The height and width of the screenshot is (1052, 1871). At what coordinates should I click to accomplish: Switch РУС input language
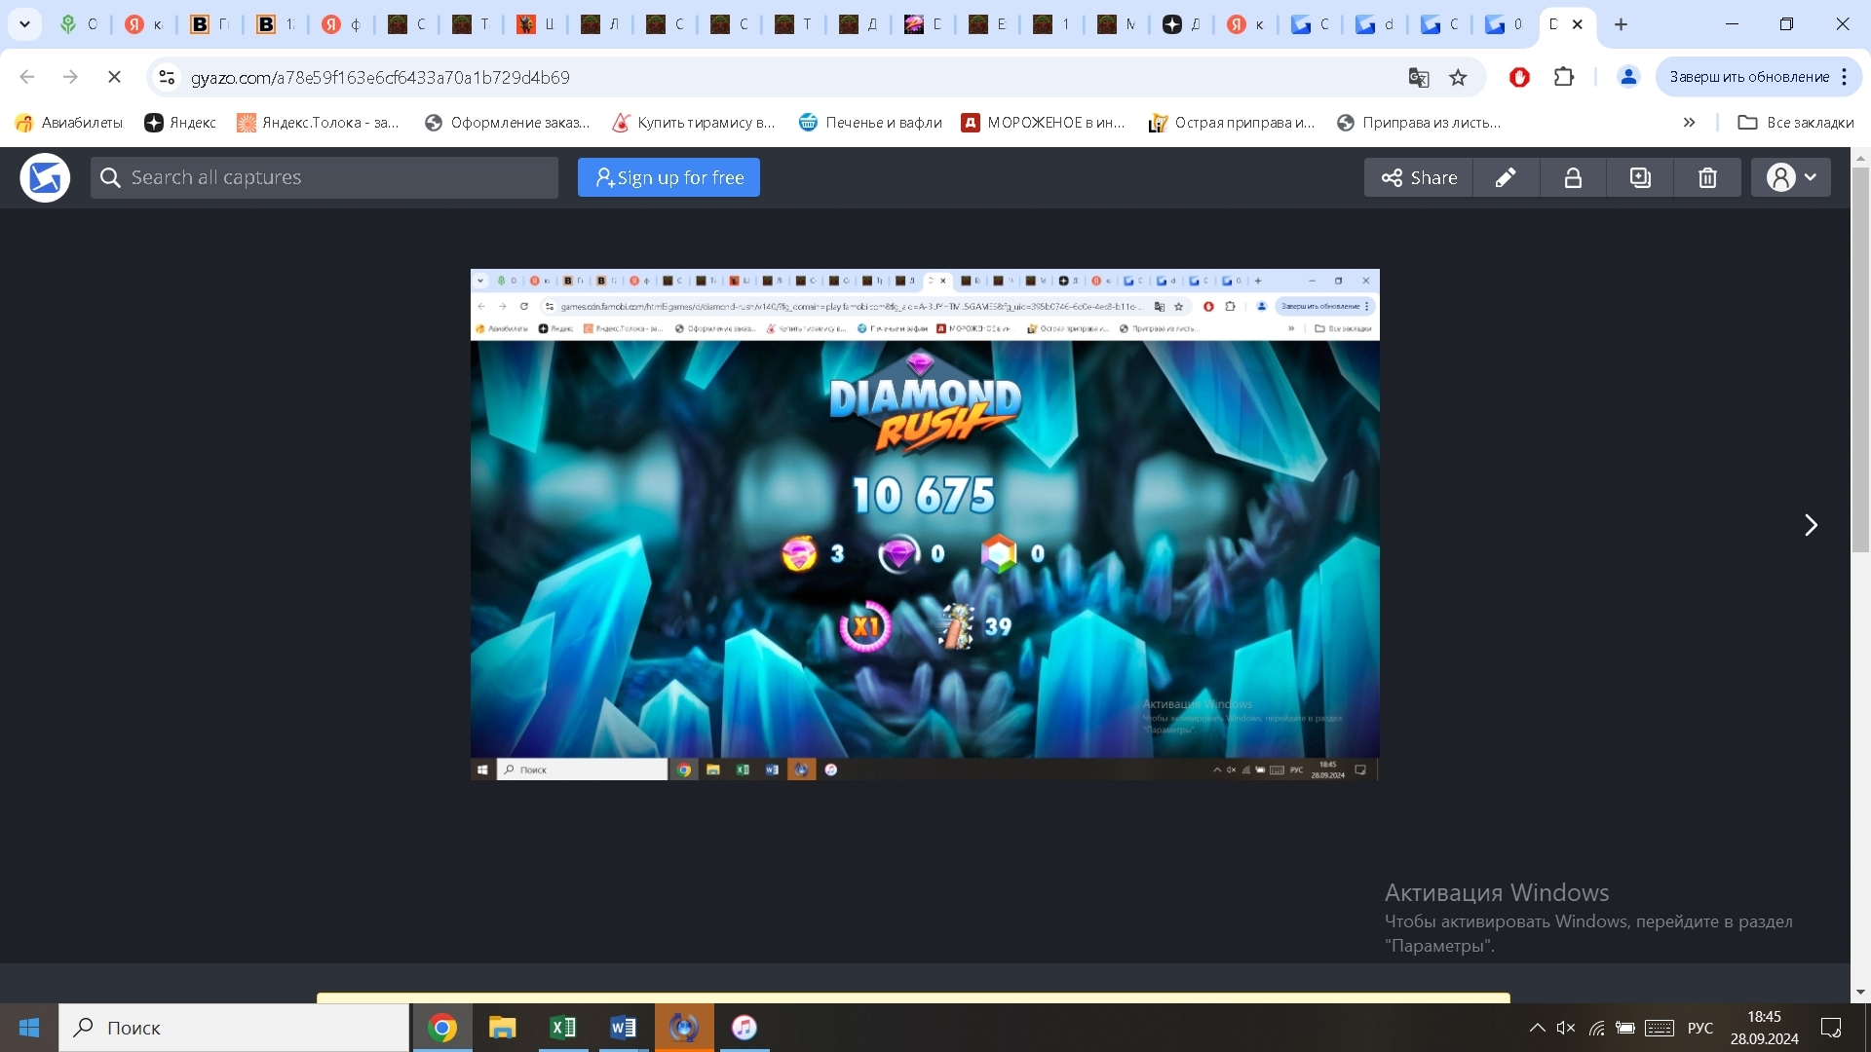click(x=1700, y=1028)
